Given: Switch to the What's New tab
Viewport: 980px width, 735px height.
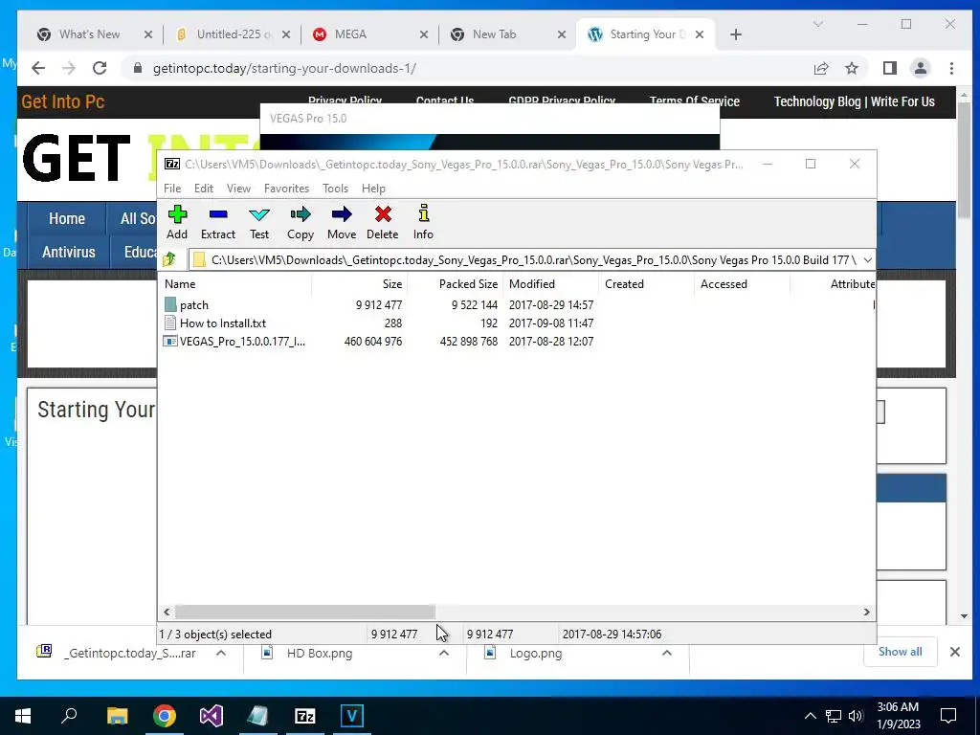Looking at the screenshot, I should tap(89, 34).
